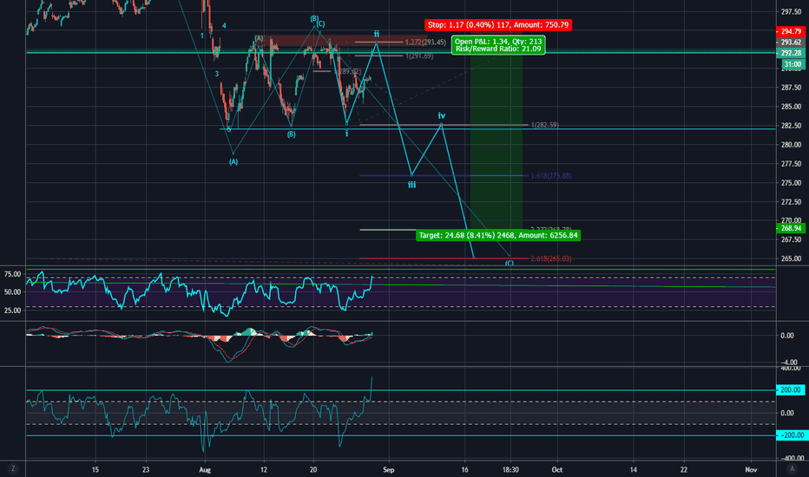
Task: Click the -4.00 MACD scale label
Action: (x=787, y=362)
